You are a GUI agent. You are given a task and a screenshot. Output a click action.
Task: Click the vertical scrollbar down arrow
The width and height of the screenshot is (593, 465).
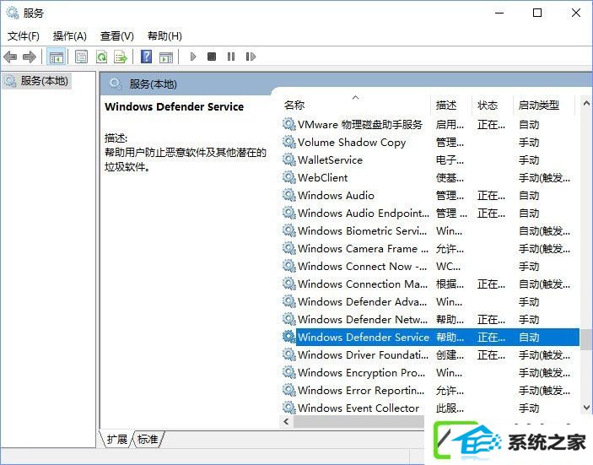(x=586, y=408)
